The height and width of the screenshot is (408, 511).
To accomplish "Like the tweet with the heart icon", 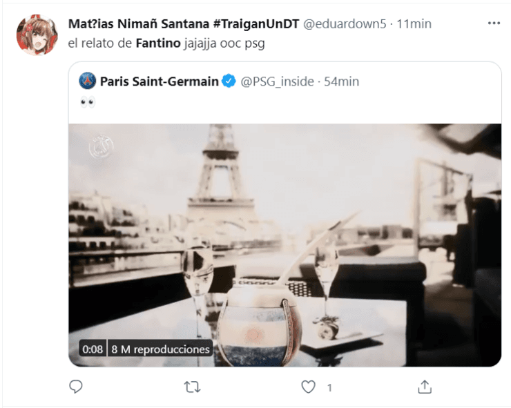I will tap(308, 387).
